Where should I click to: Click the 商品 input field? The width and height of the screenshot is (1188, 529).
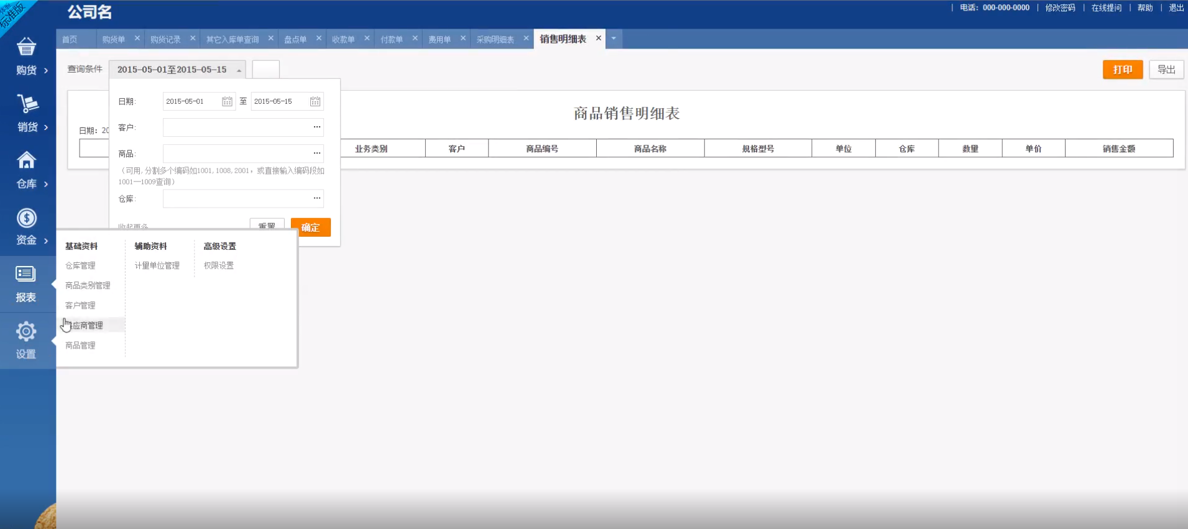[x=236, y=153]
